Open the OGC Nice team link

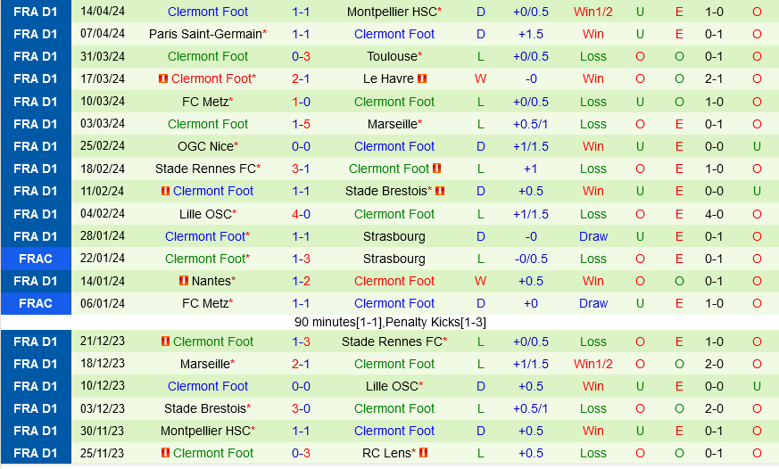pyautogui.click(x=205, y=146)
